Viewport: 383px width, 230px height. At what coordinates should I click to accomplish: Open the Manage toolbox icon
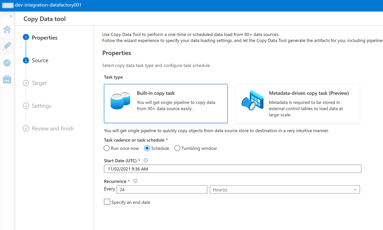coord(7,79)
